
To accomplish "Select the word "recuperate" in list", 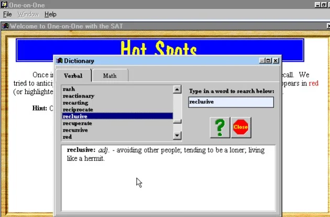I will pyautogui.click(x=117, y=123).
